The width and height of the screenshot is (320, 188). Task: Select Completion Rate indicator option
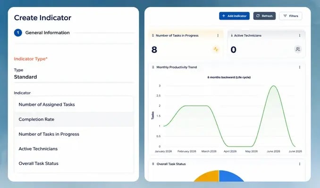(74, 119)
